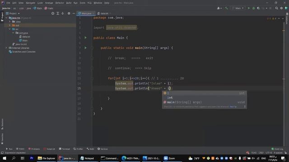This screenshot has width=289, height=162.
Task: Click CRLF line separator in status bar
Action: click(261, 153)
